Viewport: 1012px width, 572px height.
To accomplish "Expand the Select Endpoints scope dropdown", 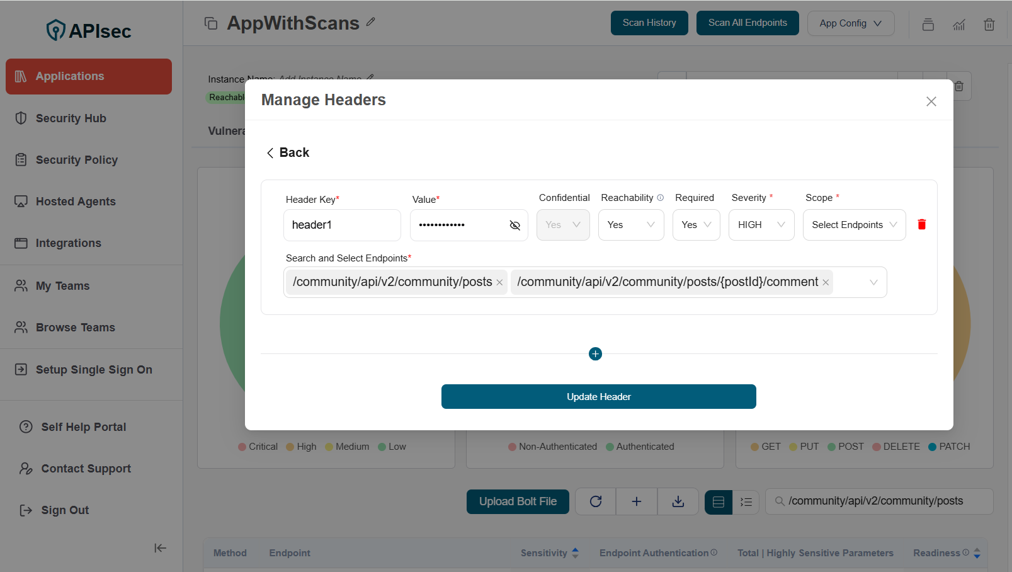I will pyautogui.click(x=854, y=224).
